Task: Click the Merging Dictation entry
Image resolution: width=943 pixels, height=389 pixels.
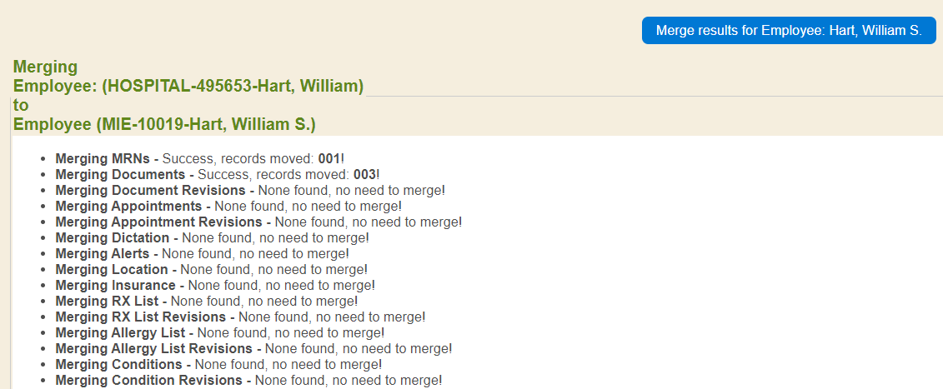Action: [212, 237]
